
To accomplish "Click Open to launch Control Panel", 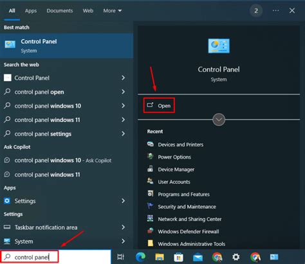I will point(159,105).
